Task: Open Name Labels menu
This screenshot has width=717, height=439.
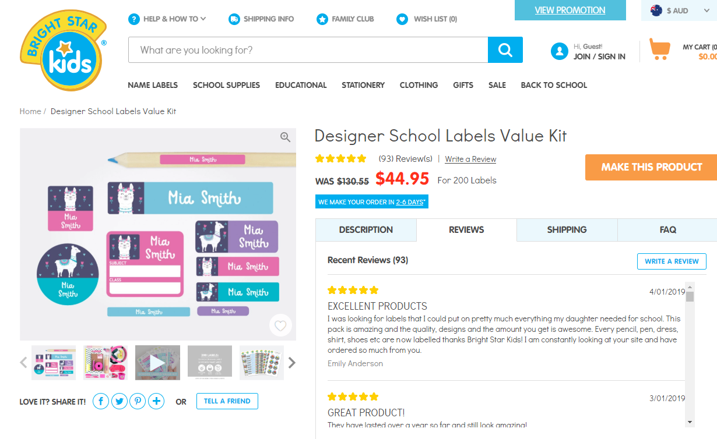Action: 153,85
